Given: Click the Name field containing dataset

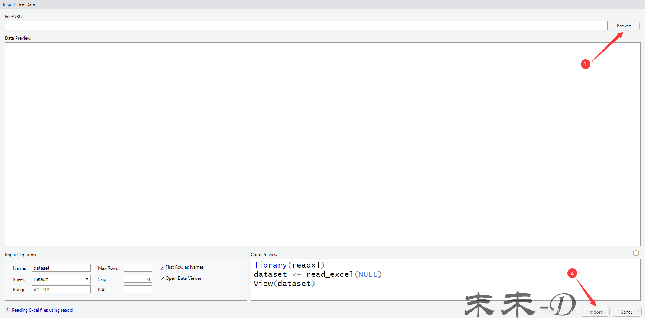Looking at the screenshot, I should click(61, 268).
